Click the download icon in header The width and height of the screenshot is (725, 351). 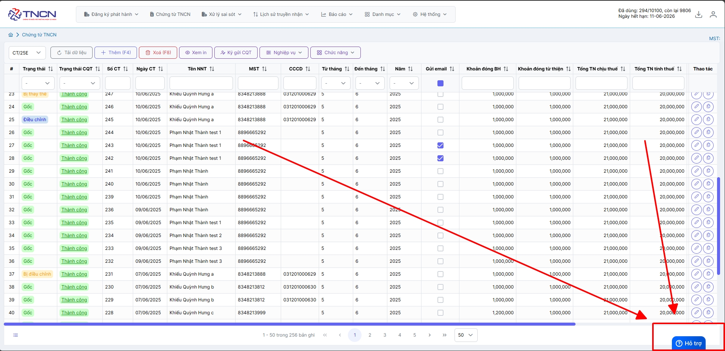[x=698, y=14]
